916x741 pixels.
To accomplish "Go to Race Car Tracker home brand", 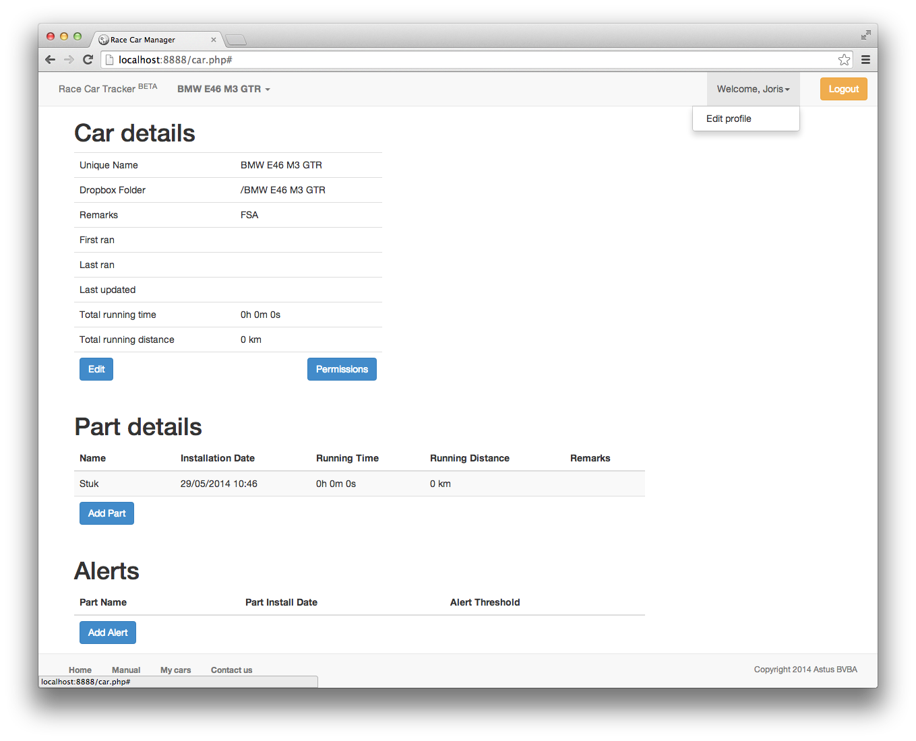I will tap(97, 89).
